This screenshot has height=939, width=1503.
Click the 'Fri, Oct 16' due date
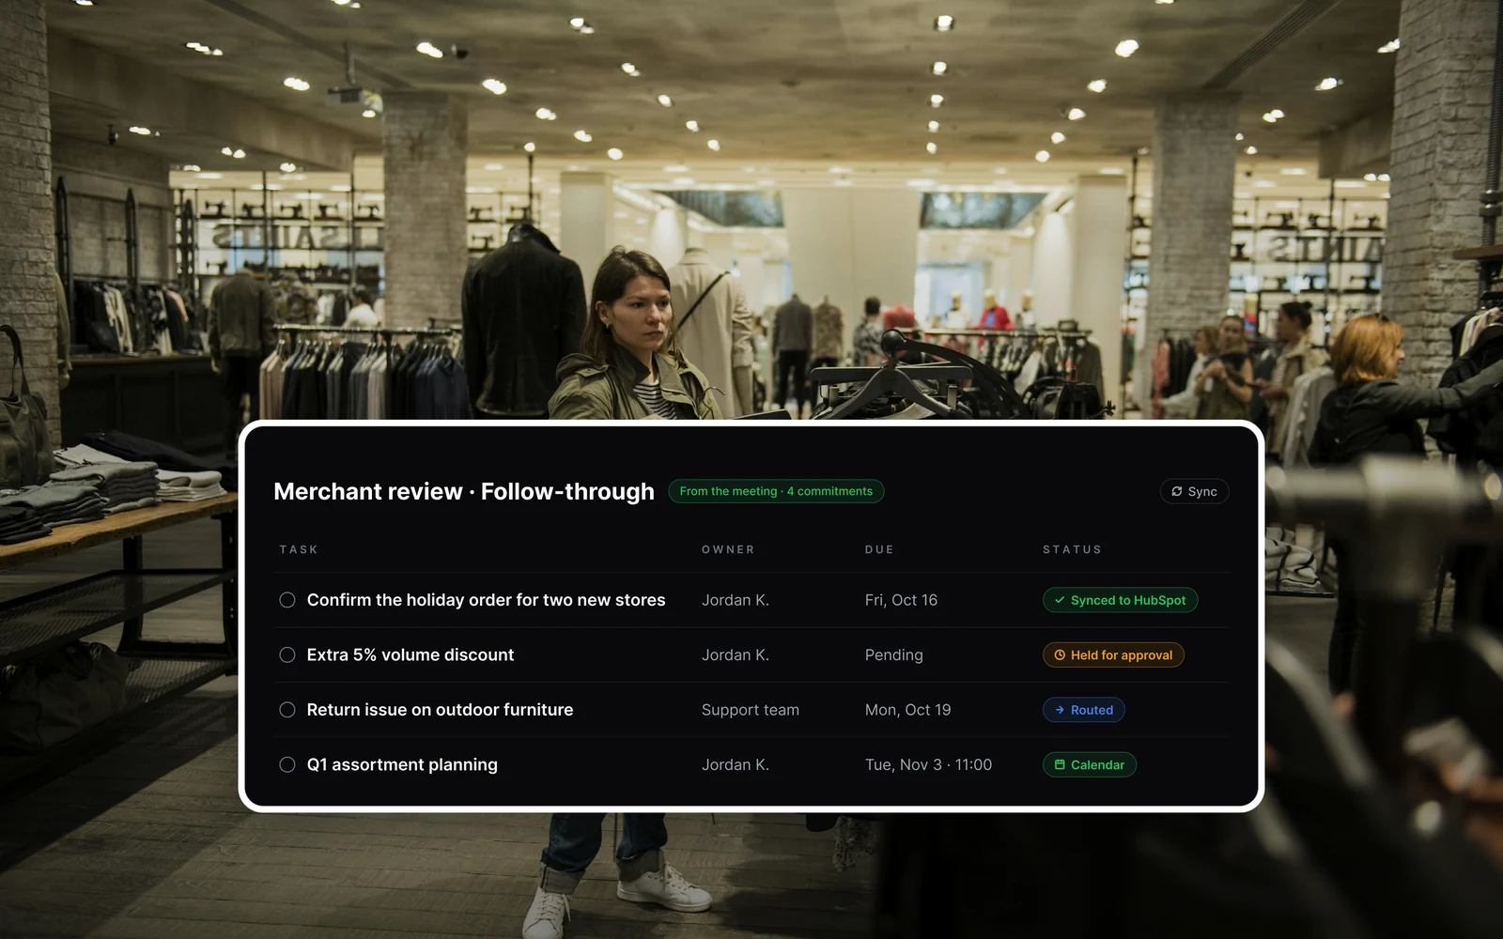point(901,600)
